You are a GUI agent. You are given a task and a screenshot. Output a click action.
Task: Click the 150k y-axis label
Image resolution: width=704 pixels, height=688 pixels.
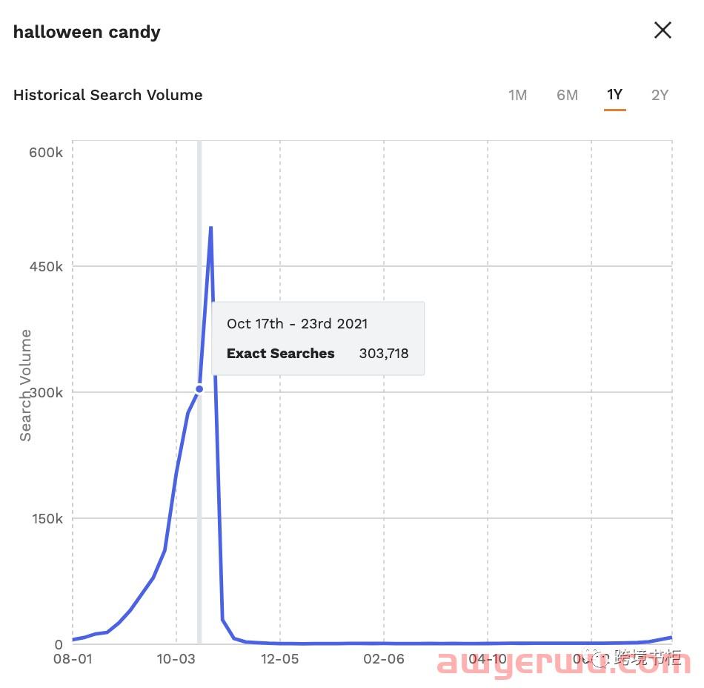point(47,519)
